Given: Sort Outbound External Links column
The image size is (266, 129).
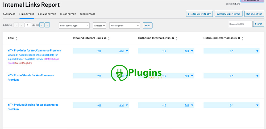Looking at the screenshot, I should click(242, 39).
